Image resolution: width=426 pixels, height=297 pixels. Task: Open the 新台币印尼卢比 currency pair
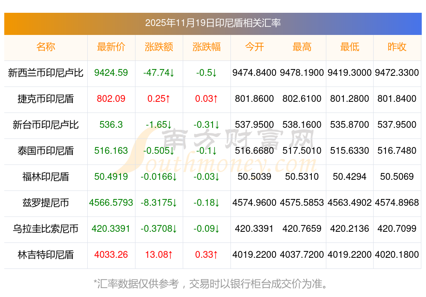point(46,125)
